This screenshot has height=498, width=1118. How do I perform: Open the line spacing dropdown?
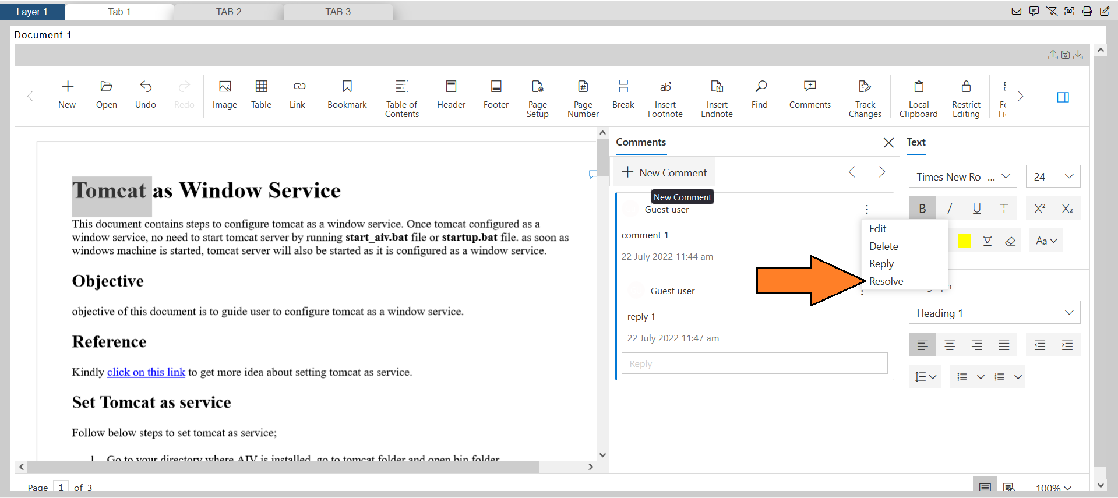tap(925, 377)
